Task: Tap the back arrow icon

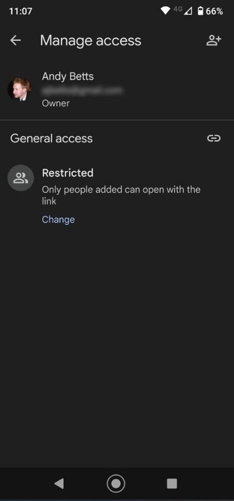Action: point(15,40)
